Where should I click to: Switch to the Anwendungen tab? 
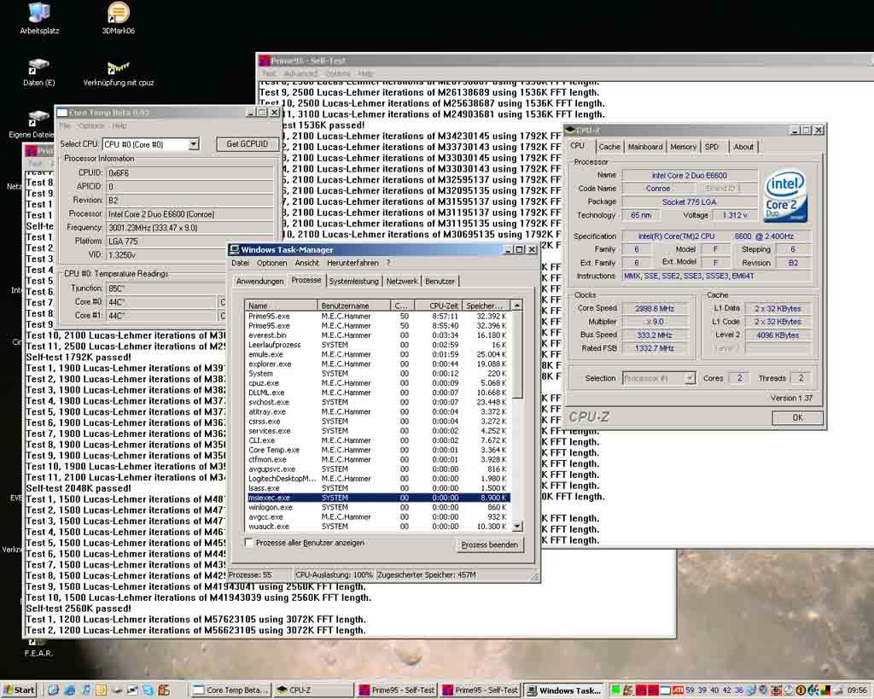[259, 282]
